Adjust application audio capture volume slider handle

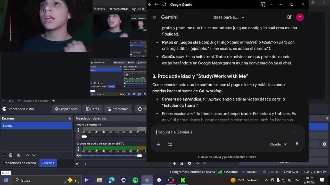tap(139, 155)
